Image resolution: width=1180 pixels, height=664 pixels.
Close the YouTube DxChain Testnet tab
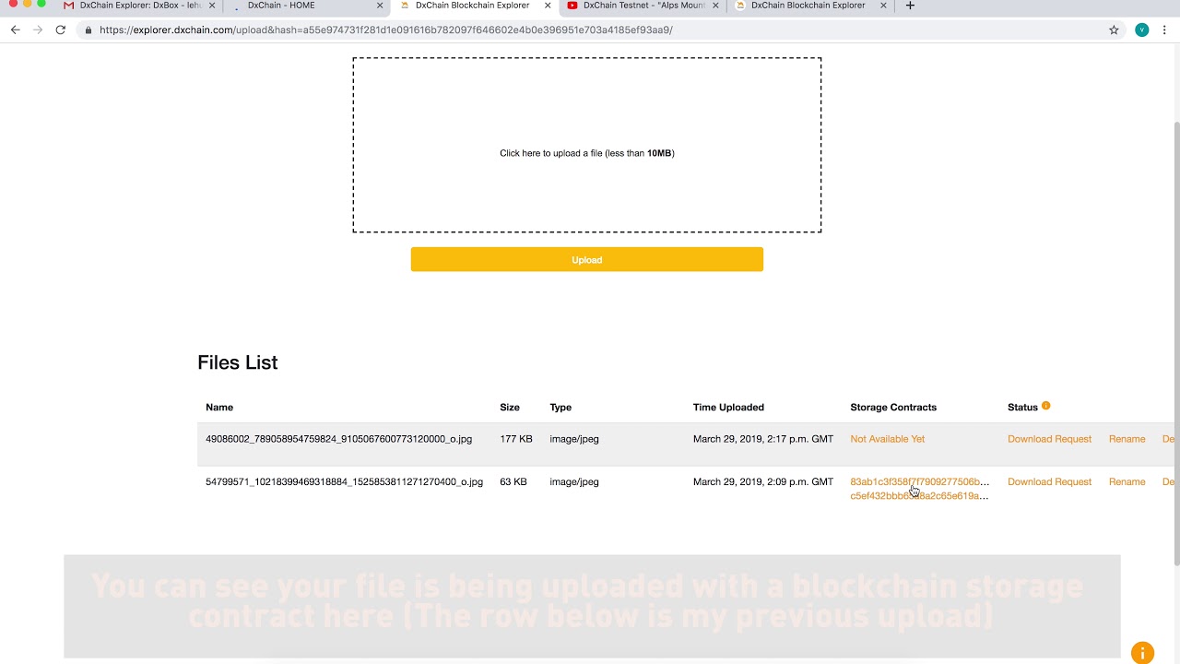(x=715, y=6)
